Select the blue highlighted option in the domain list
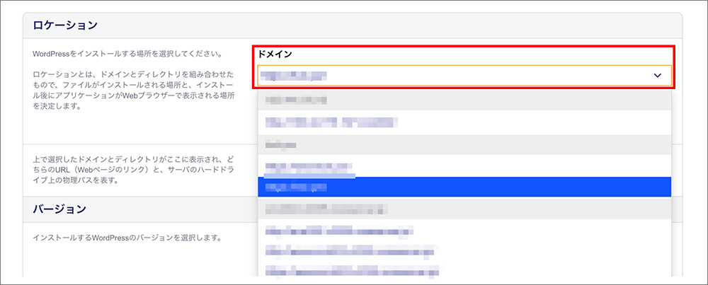The height and width of the screenshot is (285, 708). coord(464,187)
